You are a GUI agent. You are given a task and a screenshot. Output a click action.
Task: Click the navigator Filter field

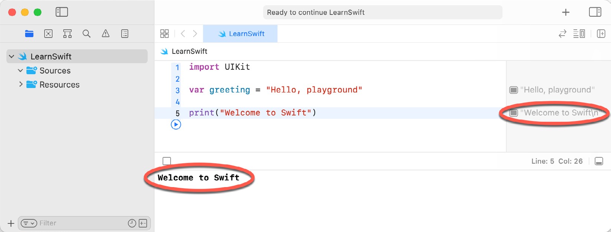[x=84, y=223]
